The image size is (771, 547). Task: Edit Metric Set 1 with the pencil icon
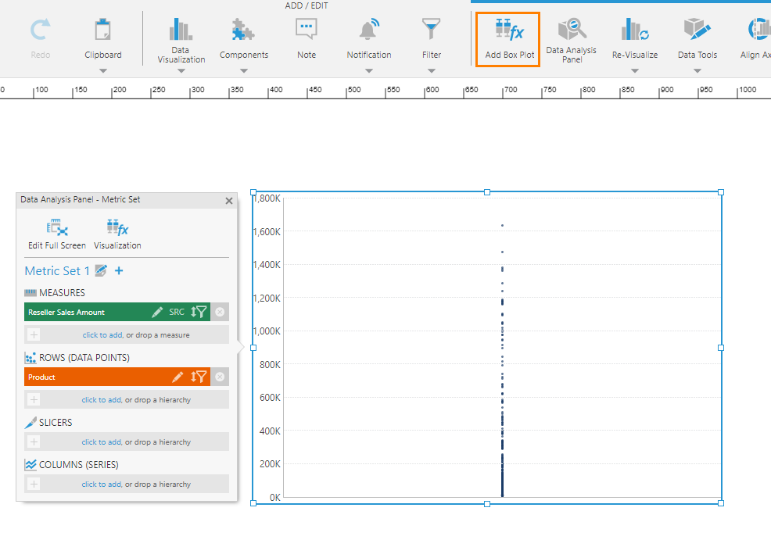tap(100, 270)
